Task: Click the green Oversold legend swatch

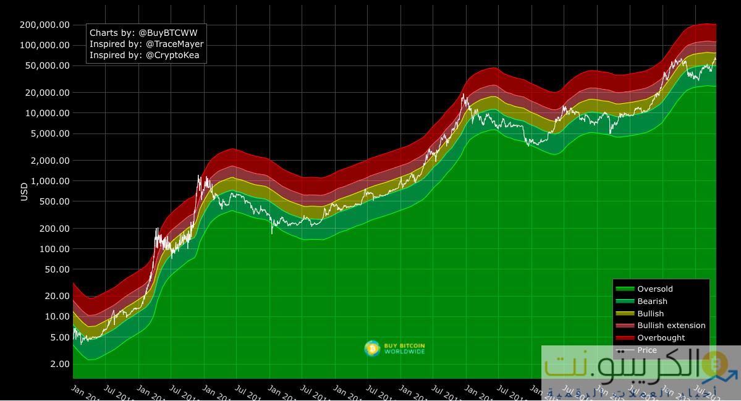Action: (x=625, y=289)
